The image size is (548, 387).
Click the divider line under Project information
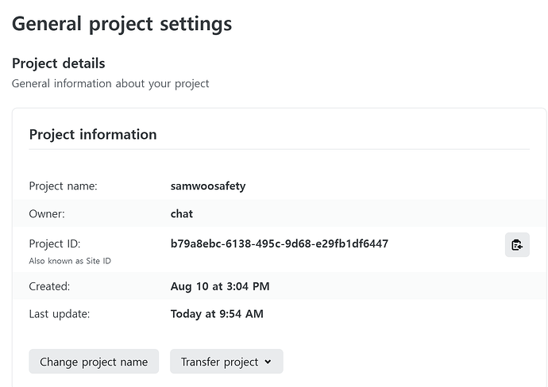click(279, 149)
